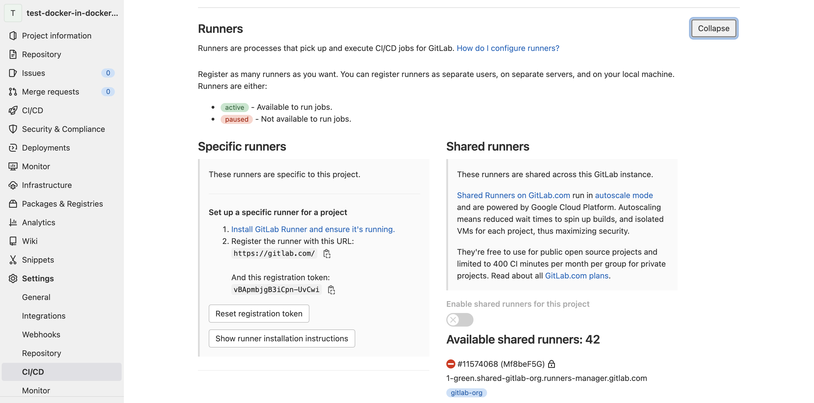Click the Issues sidebar icon
The width and height of the screenshot is (814, 403).
[13, 73]
